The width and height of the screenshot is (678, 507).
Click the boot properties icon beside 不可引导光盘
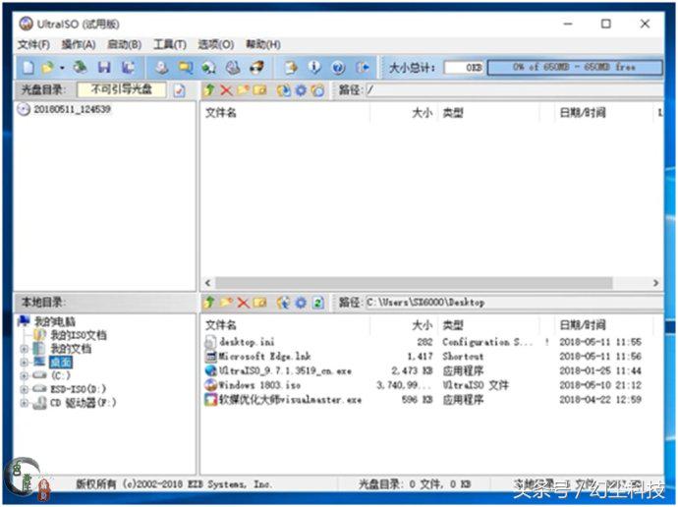pos(180,89)
